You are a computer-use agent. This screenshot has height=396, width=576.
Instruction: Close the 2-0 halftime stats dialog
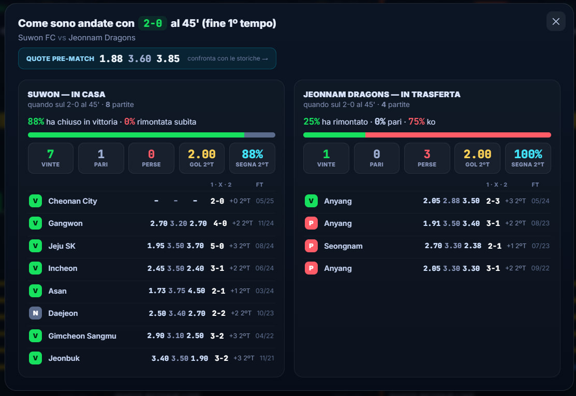click(555, 22)
